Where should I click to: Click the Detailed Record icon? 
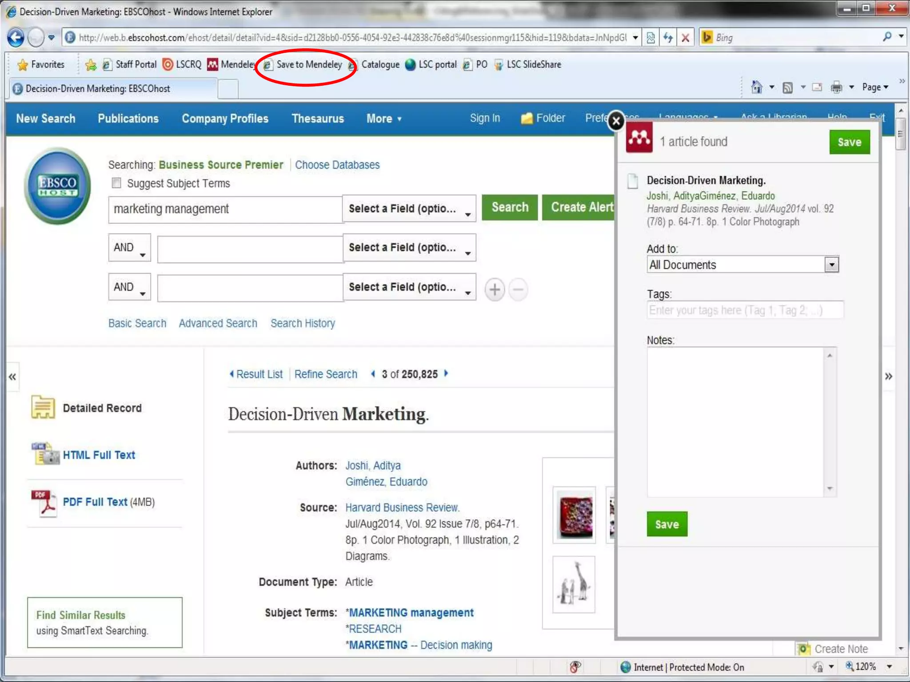pyautogui.click(x=43, y=407)
